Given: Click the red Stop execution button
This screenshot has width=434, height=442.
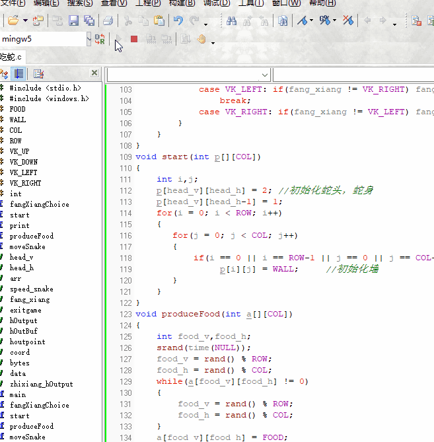Looking at the screenshot, I should [134, 39].
